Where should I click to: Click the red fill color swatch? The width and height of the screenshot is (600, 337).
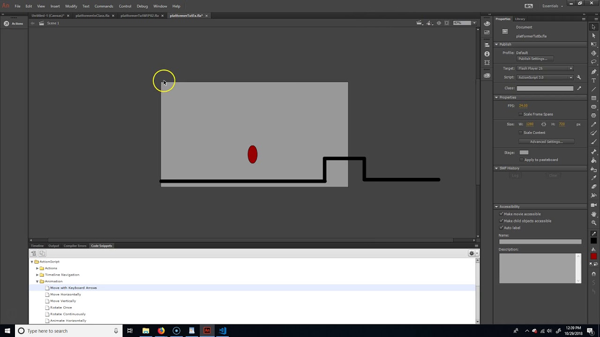tap(593, 256)
